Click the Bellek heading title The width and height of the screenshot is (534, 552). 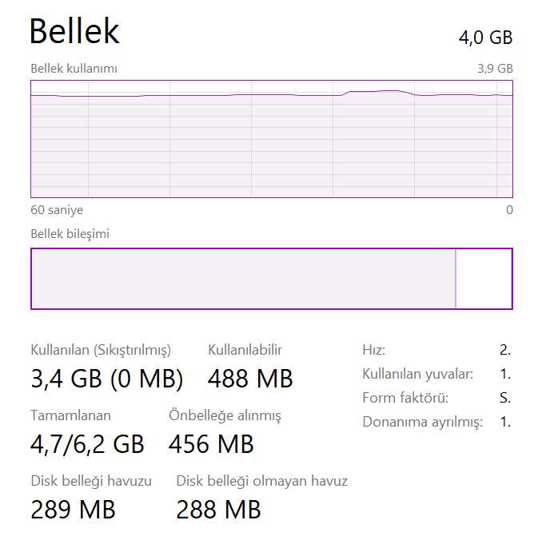[74, 32]
